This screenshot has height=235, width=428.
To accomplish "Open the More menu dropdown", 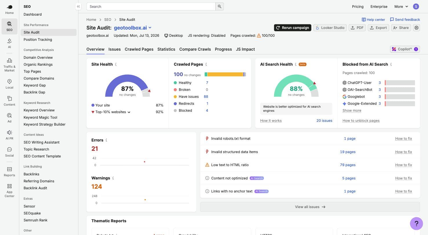I will [401, 6].
